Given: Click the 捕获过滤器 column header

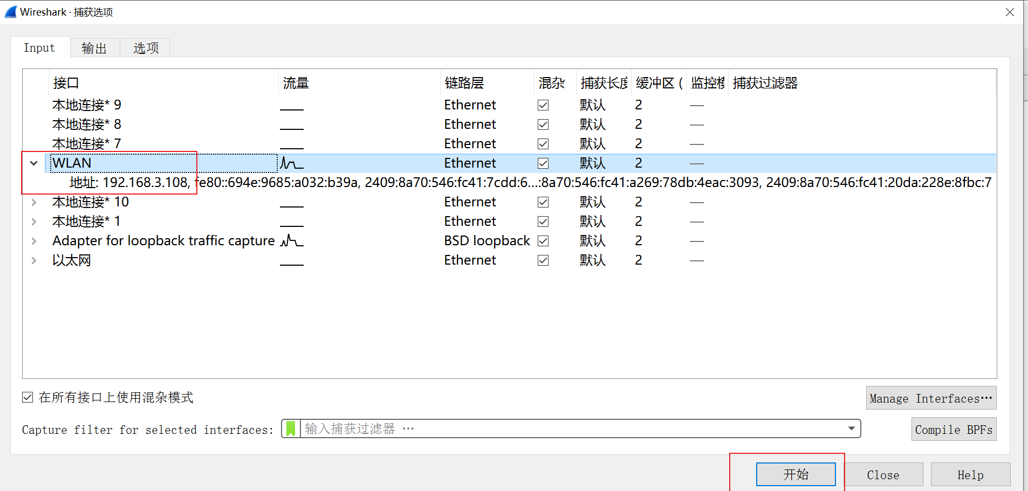Looking at the screenshot, I should coord(862,83).
